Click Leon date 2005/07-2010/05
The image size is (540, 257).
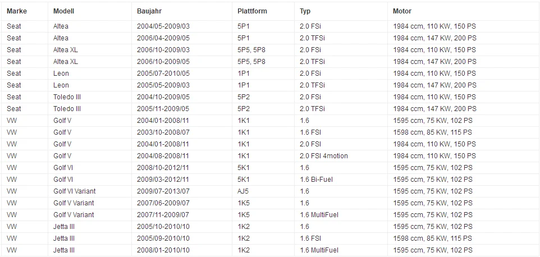(x=163, y=74)
